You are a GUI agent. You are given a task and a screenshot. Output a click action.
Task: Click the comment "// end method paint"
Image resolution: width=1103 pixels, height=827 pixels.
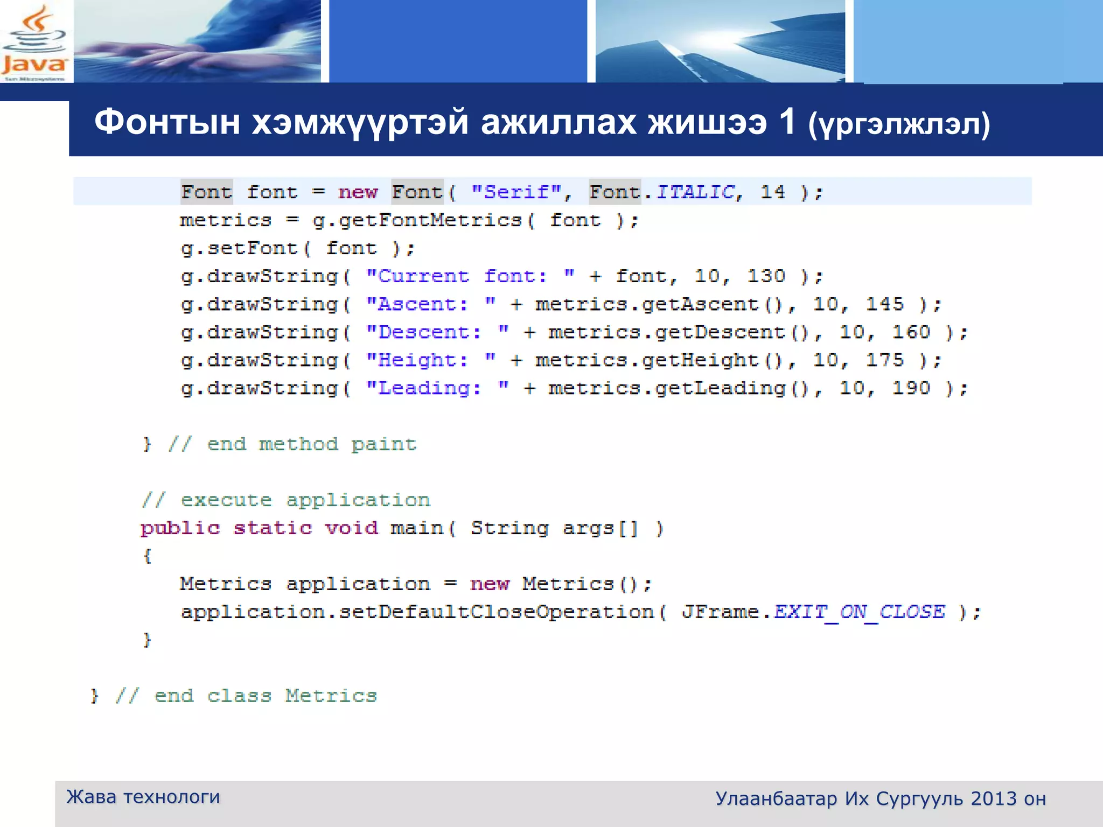(x=292, y=445)
